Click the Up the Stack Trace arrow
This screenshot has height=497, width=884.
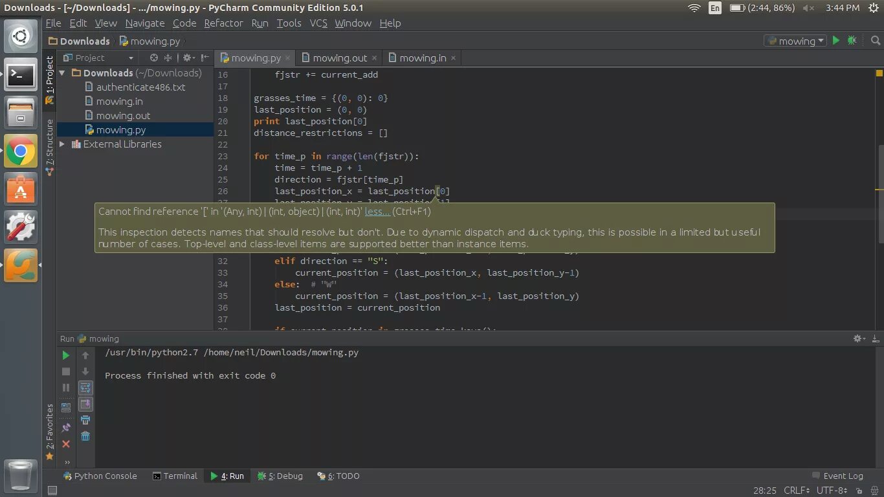pyautogui.click(x=85, y=355)
